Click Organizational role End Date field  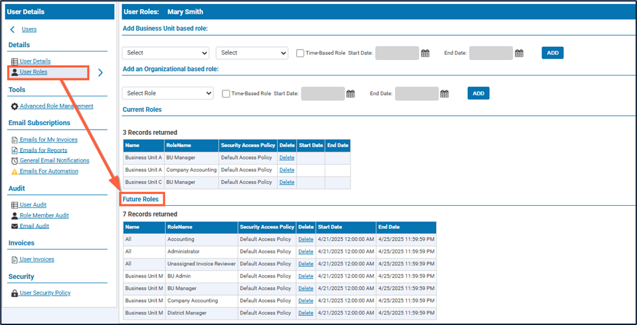[417, 94]
